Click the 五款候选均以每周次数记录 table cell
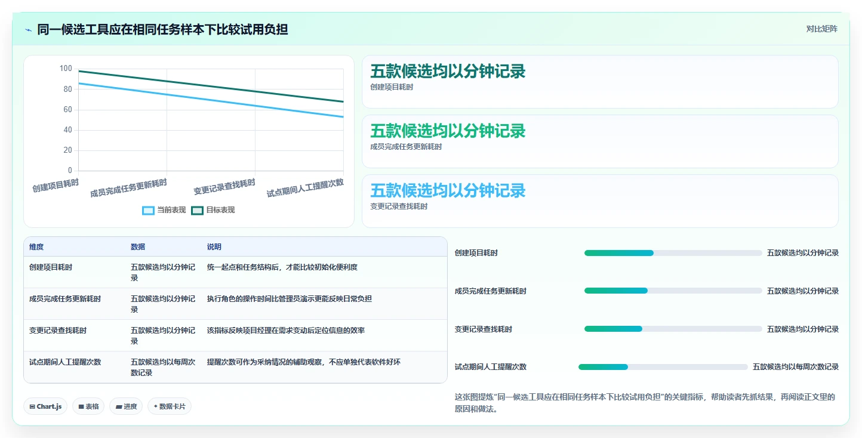Image resolution: width=862 pixels, height=438 pixels. [x=163, y=368]
